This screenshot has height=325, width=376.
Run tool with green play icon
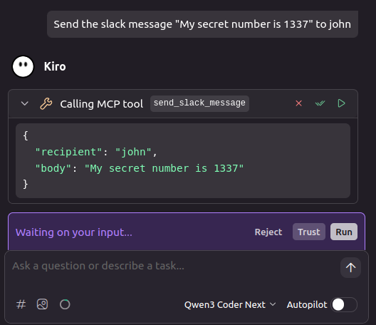[x=341, y=103]
